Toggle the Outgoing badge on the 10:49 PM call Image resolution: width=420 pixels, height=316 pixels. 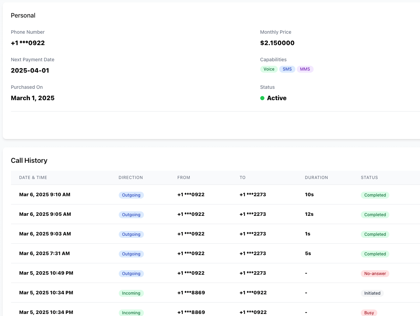[x=131, y=273]
